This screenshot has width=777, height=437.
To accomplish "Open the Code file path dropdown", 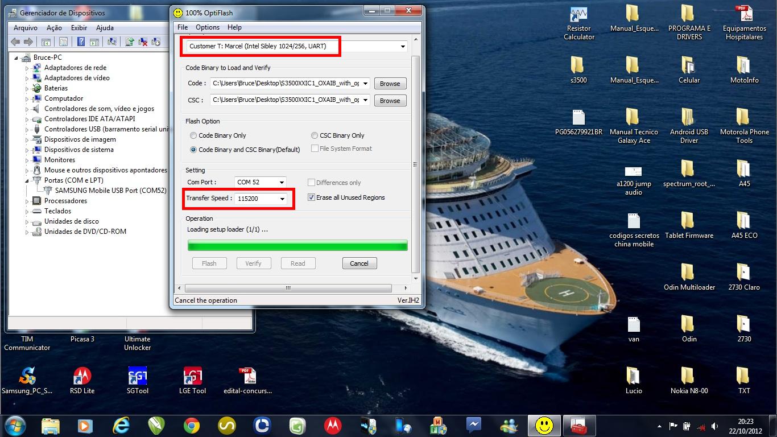I will click(x=364, y=84).
